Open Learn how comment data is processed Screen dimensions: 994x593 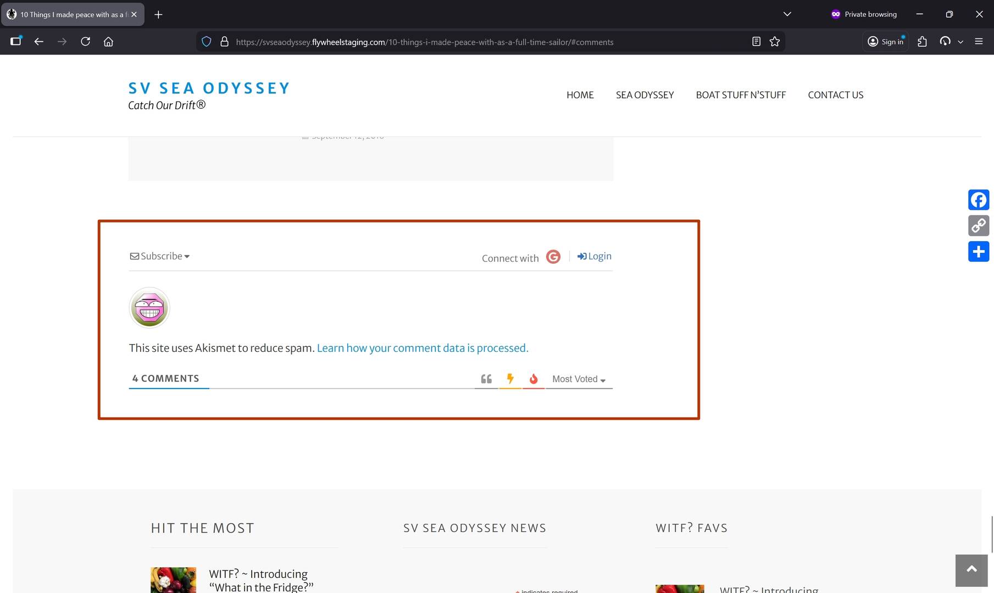(x=422, y=348)
